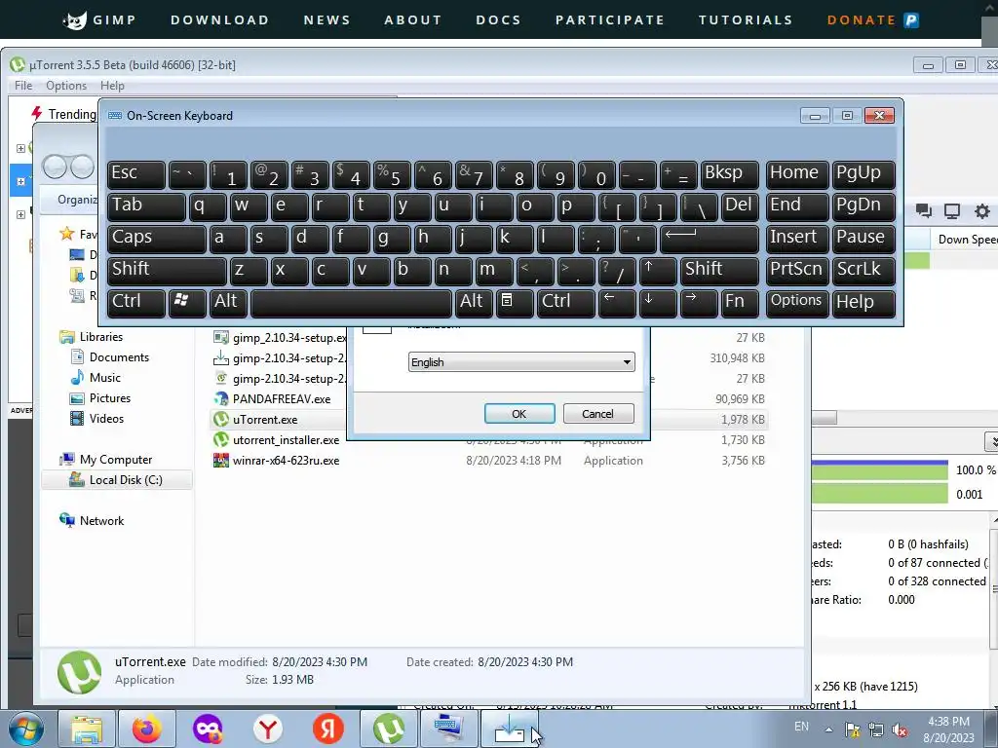Toggle ScrLk key on On-Screen Keyboard
Viewport: 998px width, 748px height.
[864, 271]
